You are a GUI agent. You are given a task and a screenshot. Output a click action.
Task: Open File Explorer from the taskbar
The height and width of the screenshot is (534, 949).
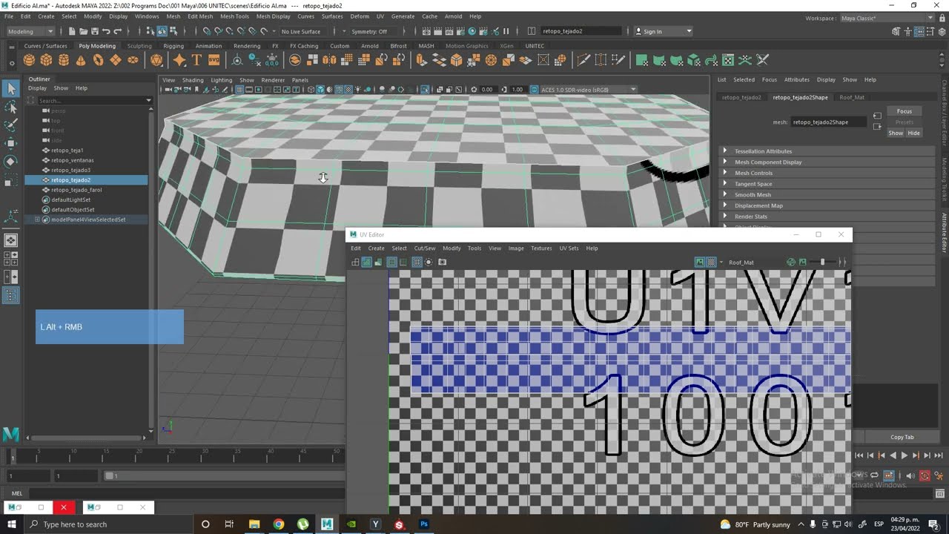click(254, 524)
